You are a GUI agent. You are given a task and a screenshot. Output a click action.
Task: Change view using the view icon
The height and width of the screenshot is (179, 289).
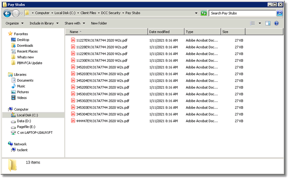(x=252, y=23)
